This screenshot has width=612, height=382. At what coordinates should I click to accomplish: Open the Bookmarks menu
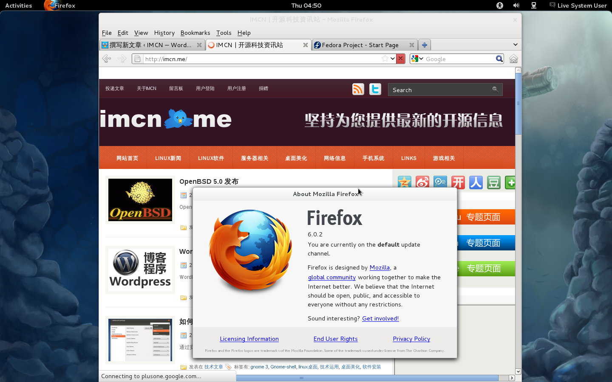(x=195, y=33)
